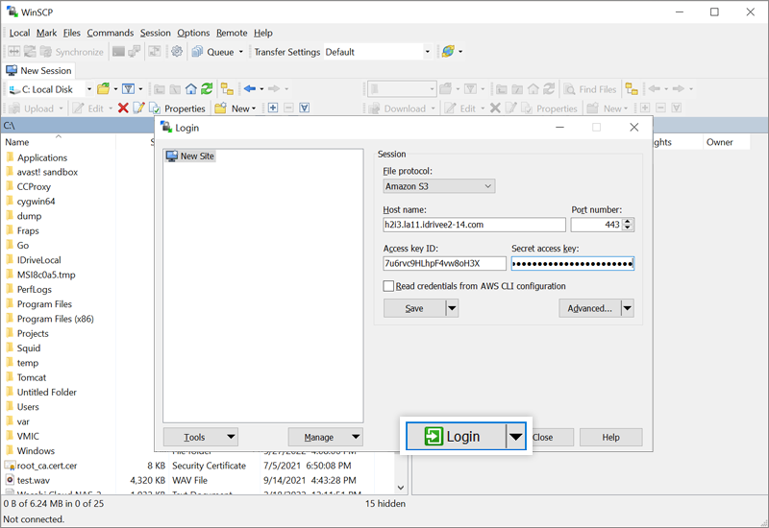The image size is (769, 528).
Task: Select the root_ca.cert.cer file
Action: pos(46,466)
